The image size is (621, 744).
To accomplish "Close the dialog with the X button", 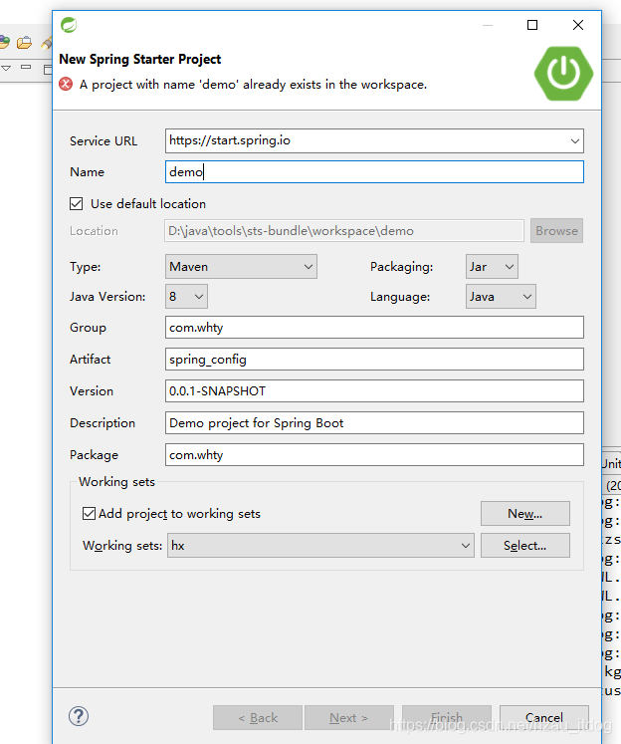I will [578, 25].
